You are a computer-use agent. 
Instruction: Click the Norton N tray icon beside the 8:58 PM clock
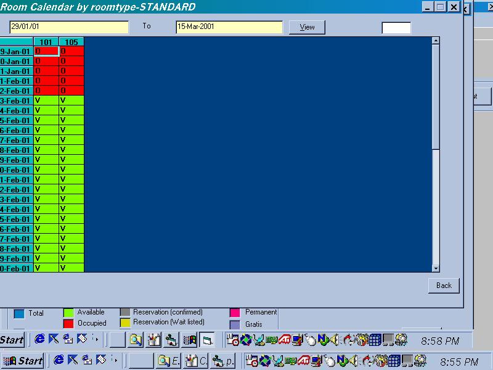pos(322,340)
